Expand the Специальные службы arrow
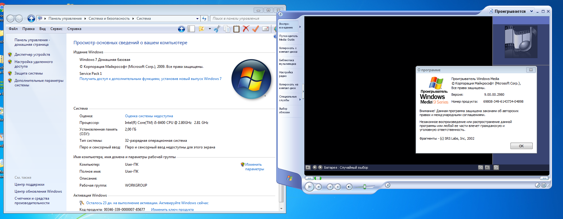The height and width of the screenshot is (219, 563). pos(300,99)
